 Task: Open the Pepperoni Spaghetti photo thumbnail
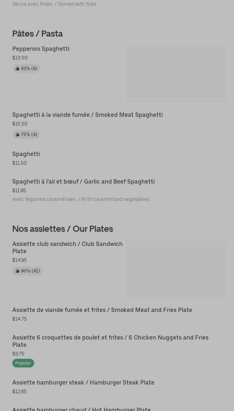point(177,74)
